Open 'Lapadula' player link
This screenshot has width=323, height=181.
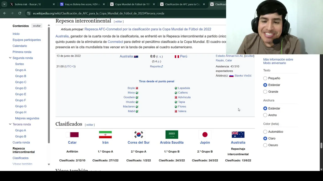[184, 88]
